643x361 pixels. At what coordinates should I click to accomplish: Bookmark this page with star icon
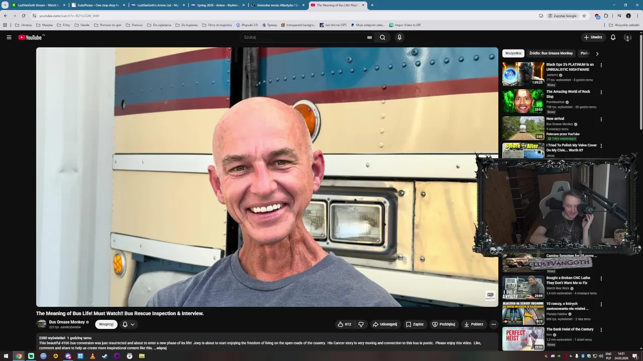pos(584,16)
